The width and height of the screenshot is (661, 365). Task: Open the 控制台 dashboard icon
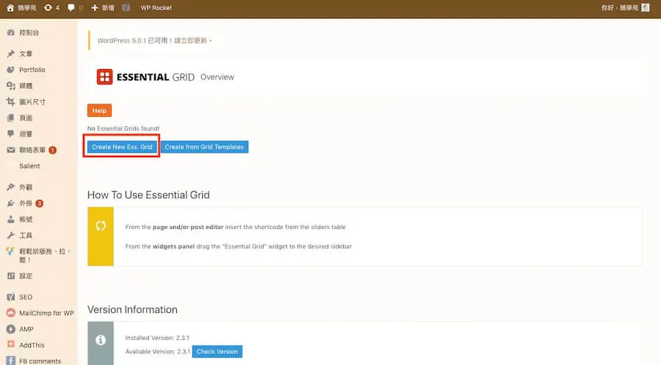pos(11,32)
